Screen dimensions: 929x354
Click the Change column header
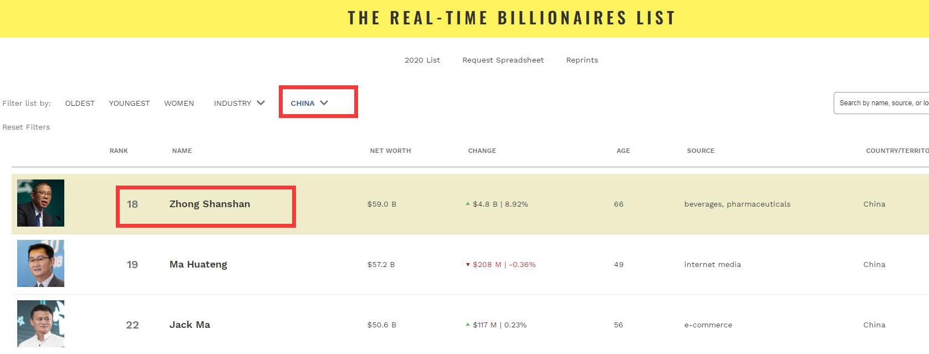click(x=482, y=151)
